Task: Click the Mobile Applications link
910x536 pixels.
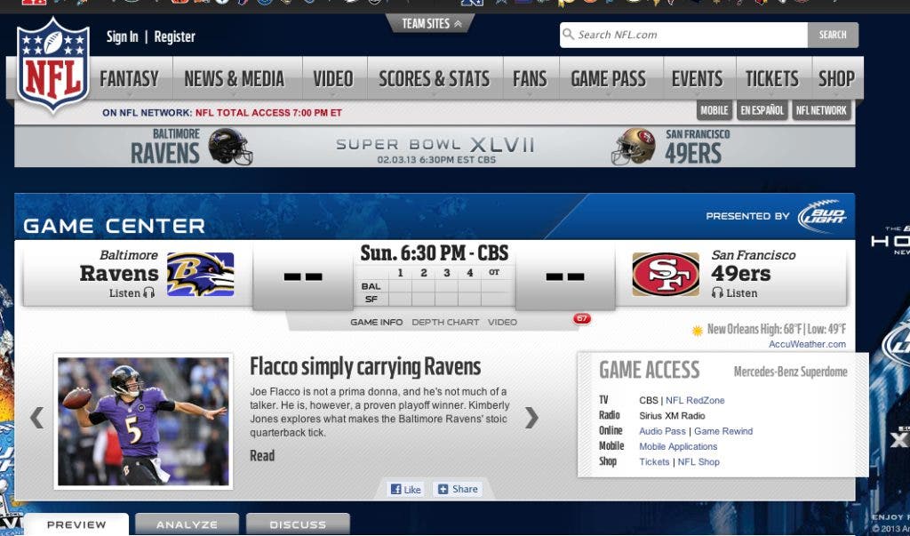Action: coord(678,446)
